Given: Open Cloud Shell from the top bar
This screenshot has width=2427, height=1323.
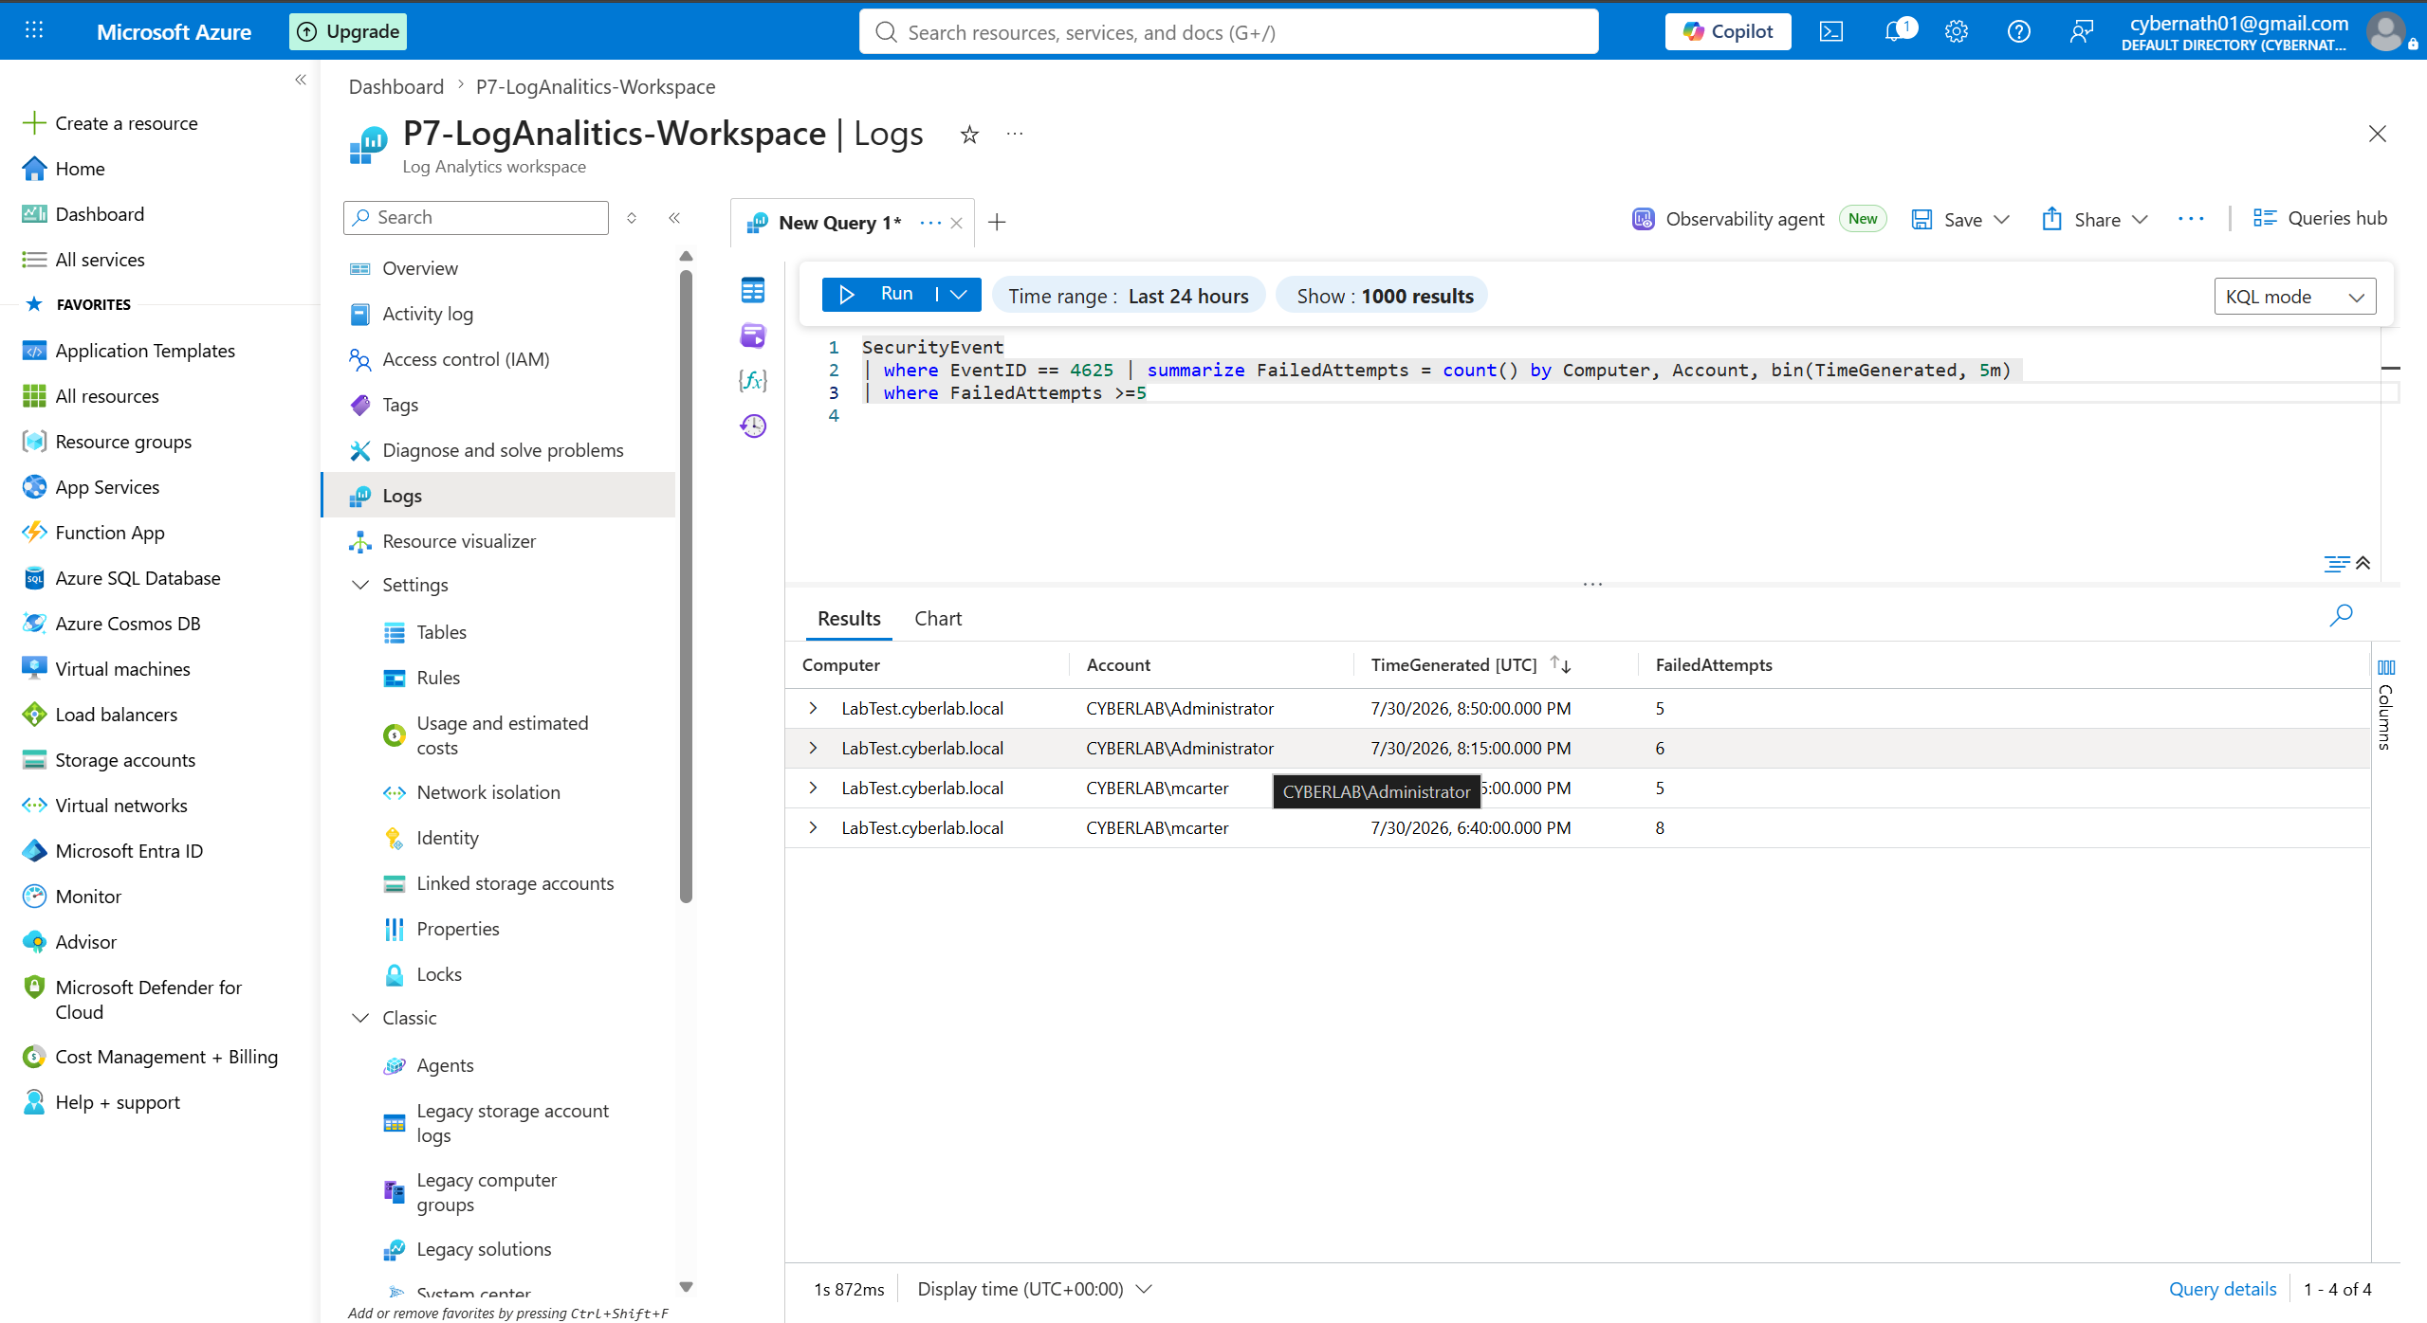Looking at the screenshot, I should [1831, 31].
